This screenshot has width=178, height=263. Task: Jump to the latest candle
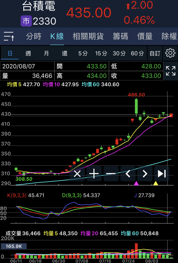tap(162, 174)
